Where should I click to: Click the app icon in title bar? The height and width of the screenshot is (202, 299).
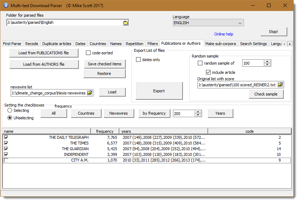click(x=6, y=5)
